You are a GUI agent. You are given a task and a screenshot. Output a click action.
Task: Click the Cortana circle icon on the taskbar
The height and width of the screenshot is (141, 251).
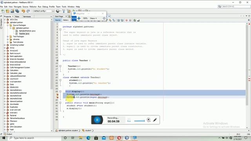pos(65,138)
